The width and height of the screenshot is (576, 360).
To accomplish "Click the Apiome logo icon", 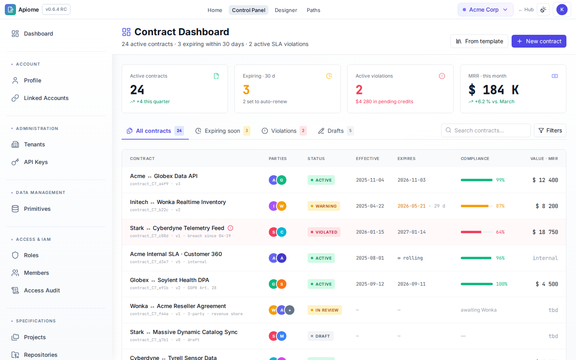I will pyautogui.click(x=10, y=10).
